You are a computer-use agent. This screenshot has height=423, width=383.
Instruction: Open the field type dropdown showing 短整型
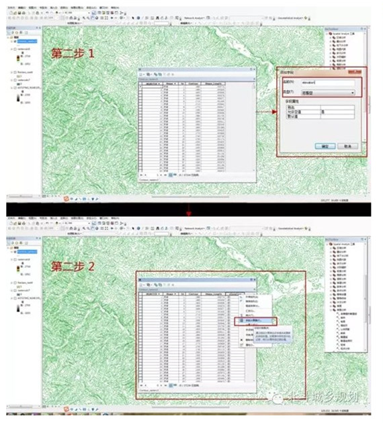328,93
